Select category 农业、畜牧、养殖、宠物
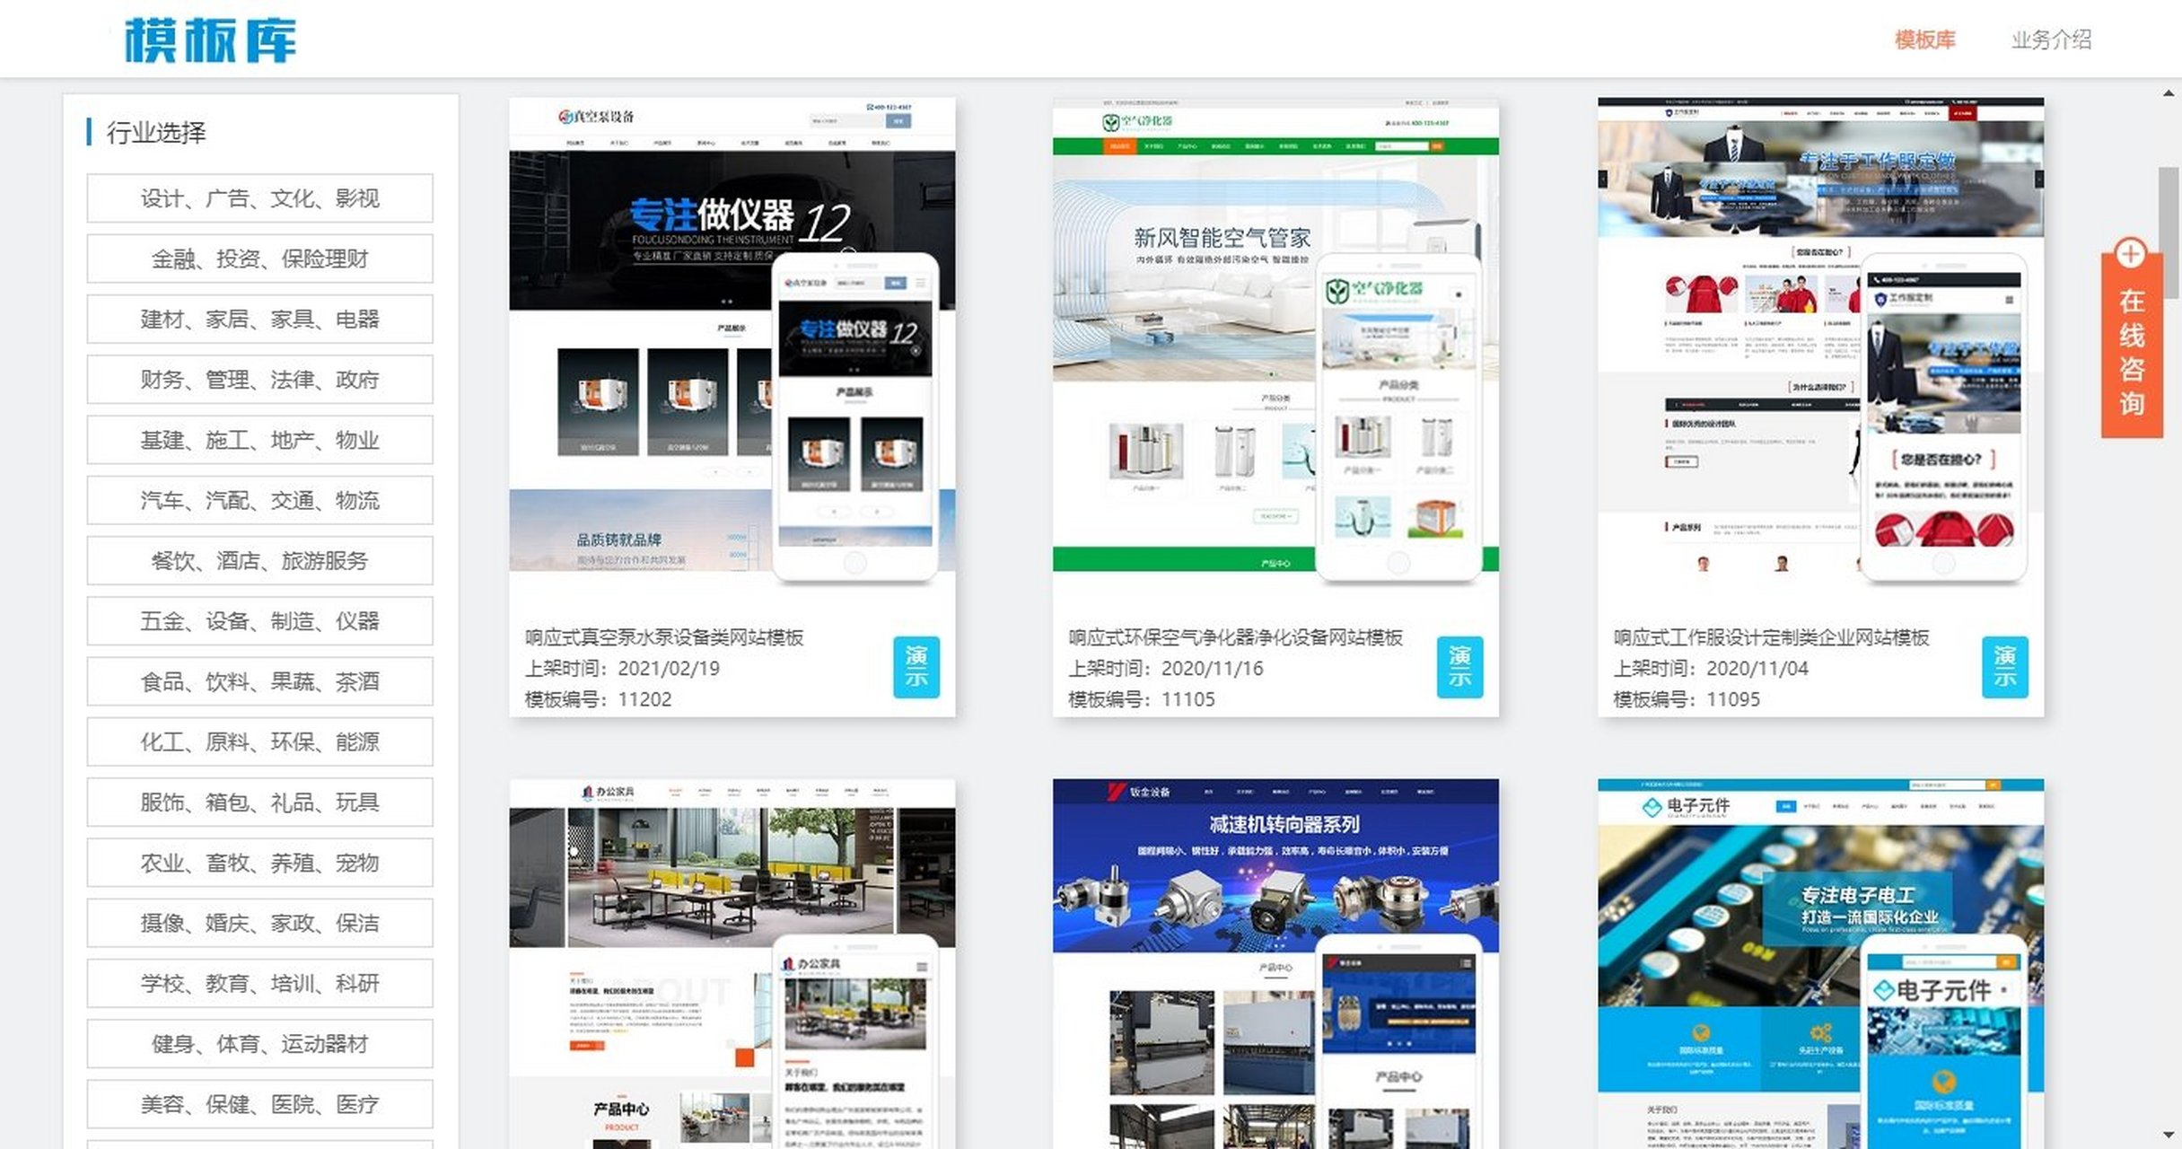This screenshot has height=1149, width=2182. click(259, 863)
